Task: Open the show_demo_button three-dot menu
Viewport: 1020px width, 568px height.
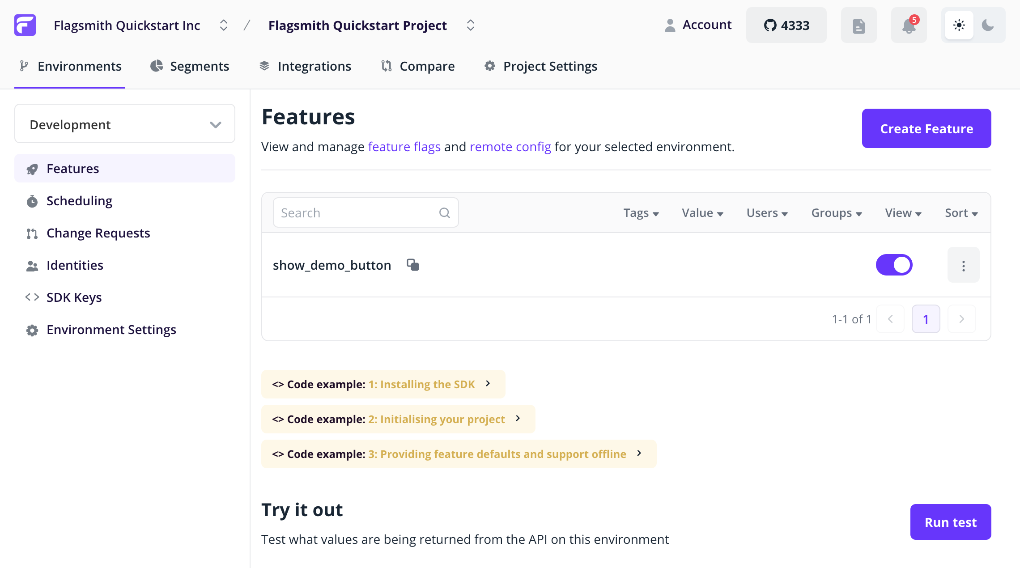Action: click(x=963, y=266)
